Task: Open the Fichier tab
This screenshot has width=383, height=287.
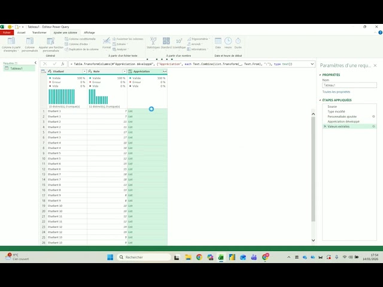Action: [7, 32]
